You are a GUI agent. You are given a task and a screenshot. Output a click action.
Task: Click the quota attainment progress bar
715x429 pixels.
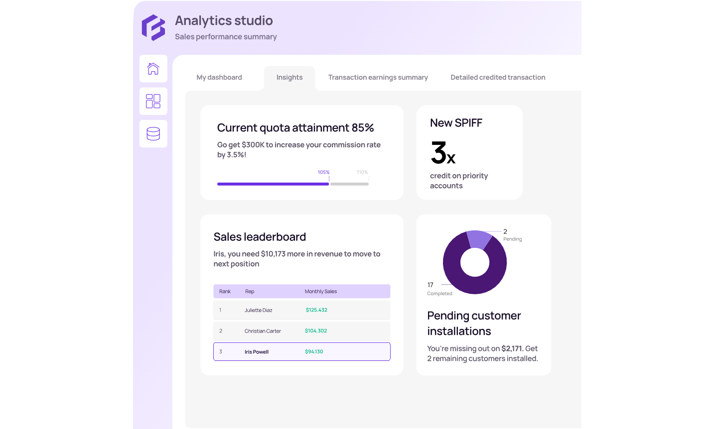click(293, 184)
